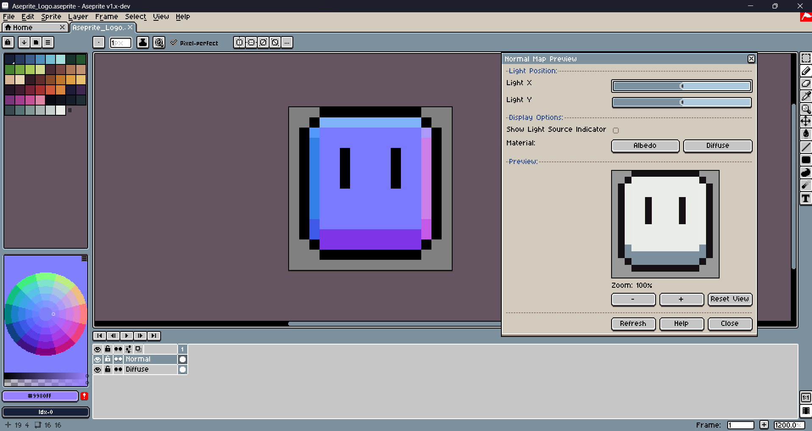Click the right-diagonal symmetry icon
Screen dimensions: 812x431
tap(263, 42)
